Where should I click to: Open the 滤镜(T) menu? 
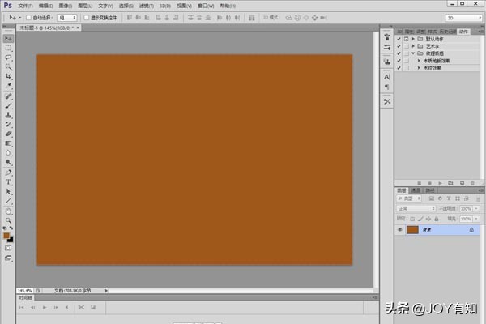pos(147,6)
